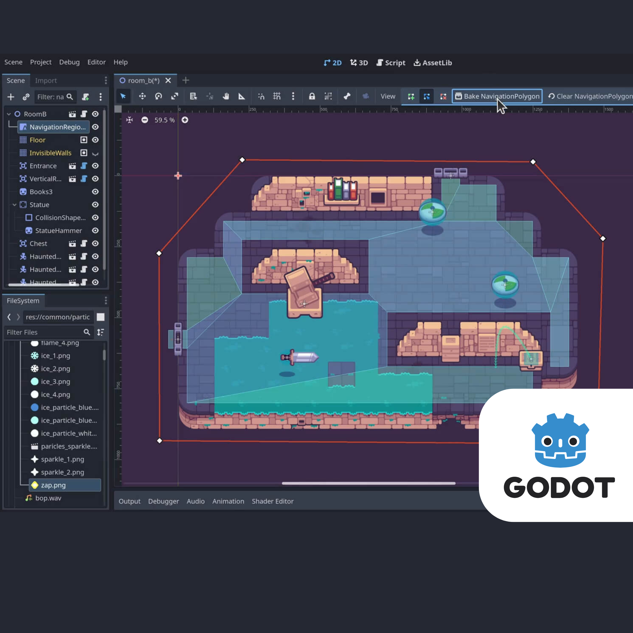633x633 pixels.
Task: Lock the selected node with padlock icon
Action: coord(312,96)
